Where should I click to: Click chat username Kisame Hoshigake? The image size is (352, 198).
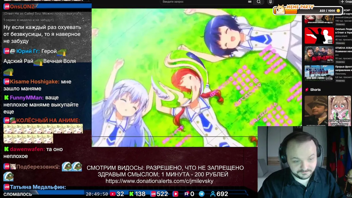(x=35, y=82)
